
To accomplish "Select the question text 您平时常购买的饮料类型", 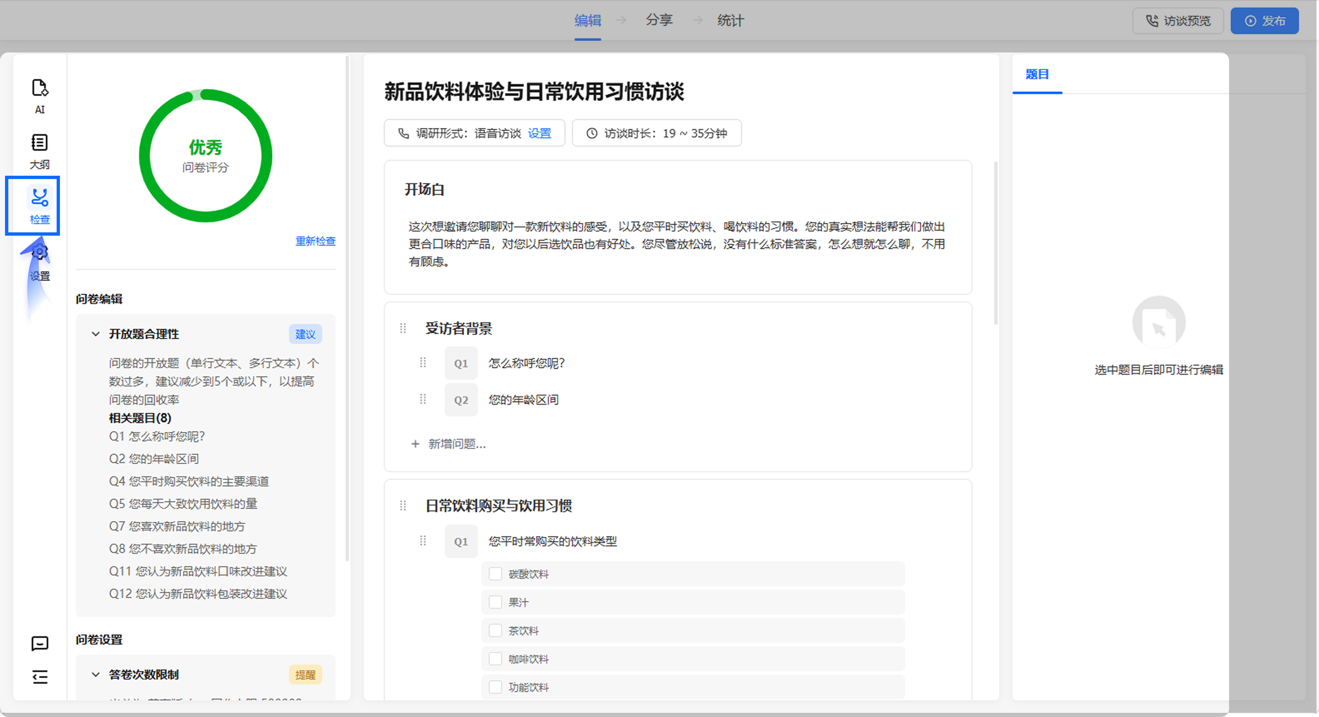I will 552,541.
